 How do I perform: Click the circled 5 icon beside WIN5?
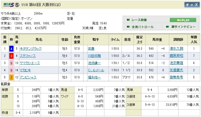click(x=17, y=5)
